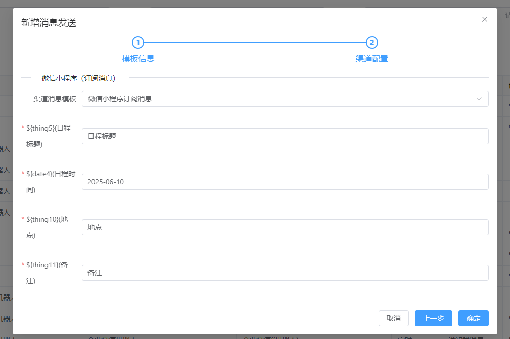This screenshot has width=510, height=339.
Task: Expand dropdown via chevron arrow
Action: (x=479, y=99)
